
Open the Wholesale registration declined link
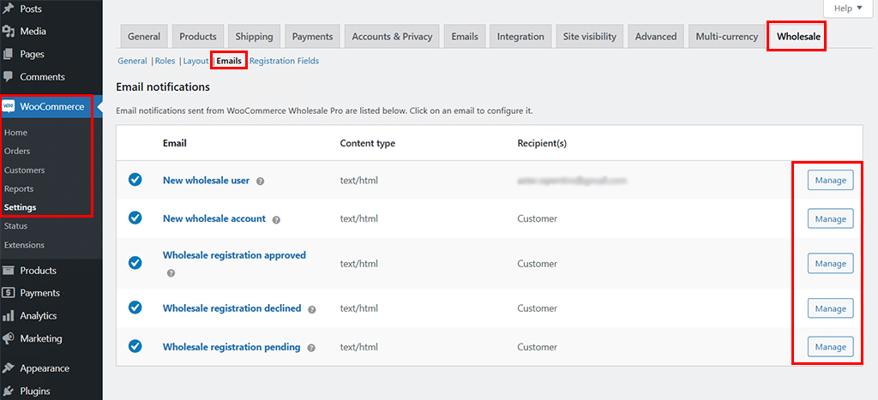click(x=232, y=308)
